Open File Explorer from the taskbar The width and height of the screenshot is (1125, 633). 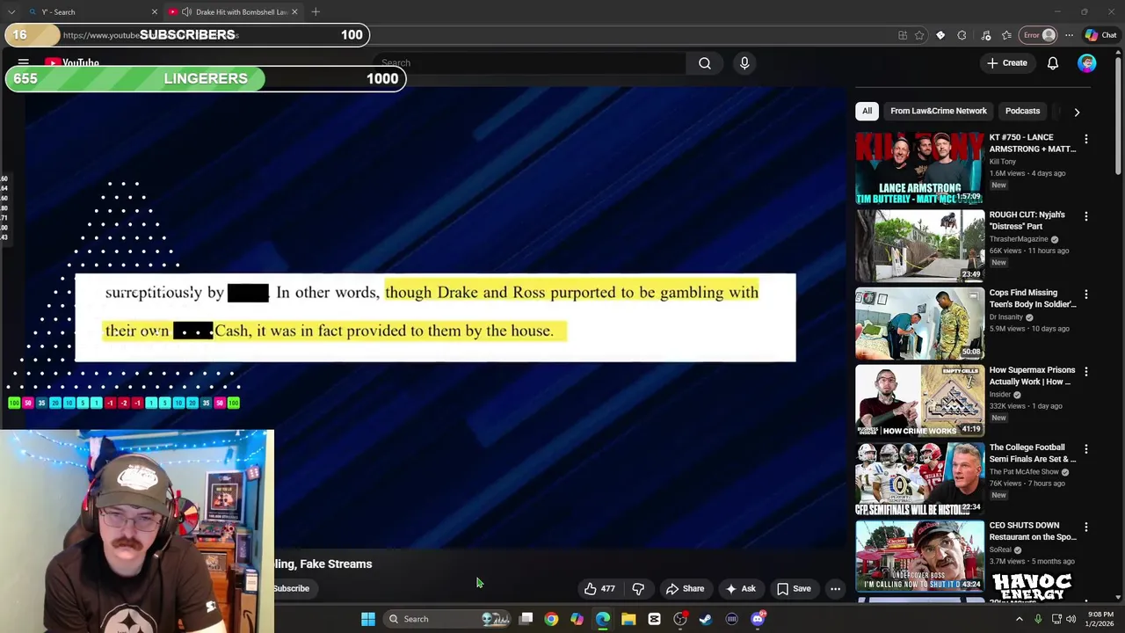click(x=628, y=619)
